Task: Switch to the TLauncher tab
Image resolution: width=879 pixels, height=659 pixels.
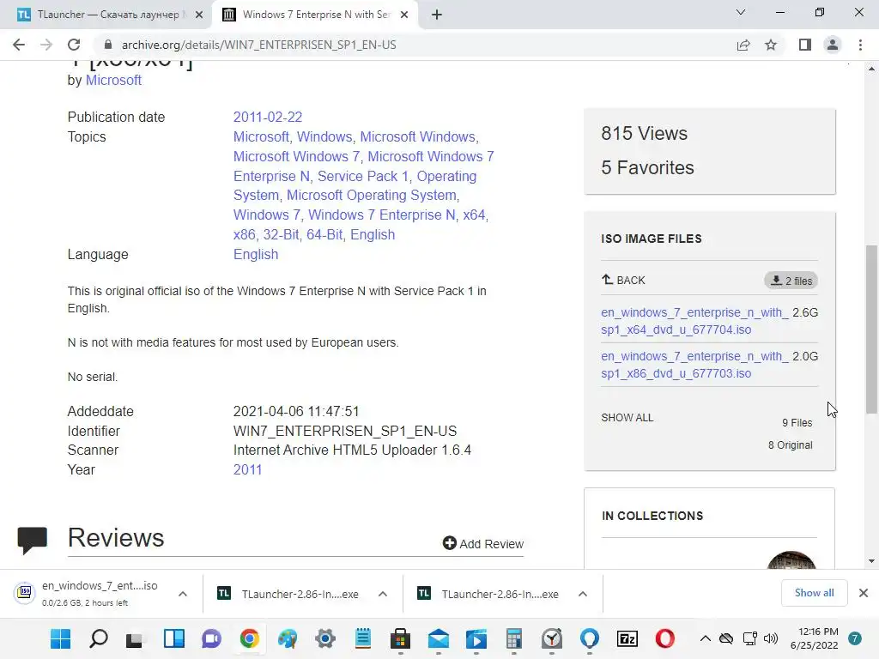Action: [106, 15]
